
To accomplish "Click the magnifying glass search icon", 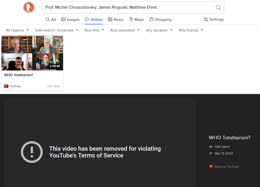I will point(218,7).
